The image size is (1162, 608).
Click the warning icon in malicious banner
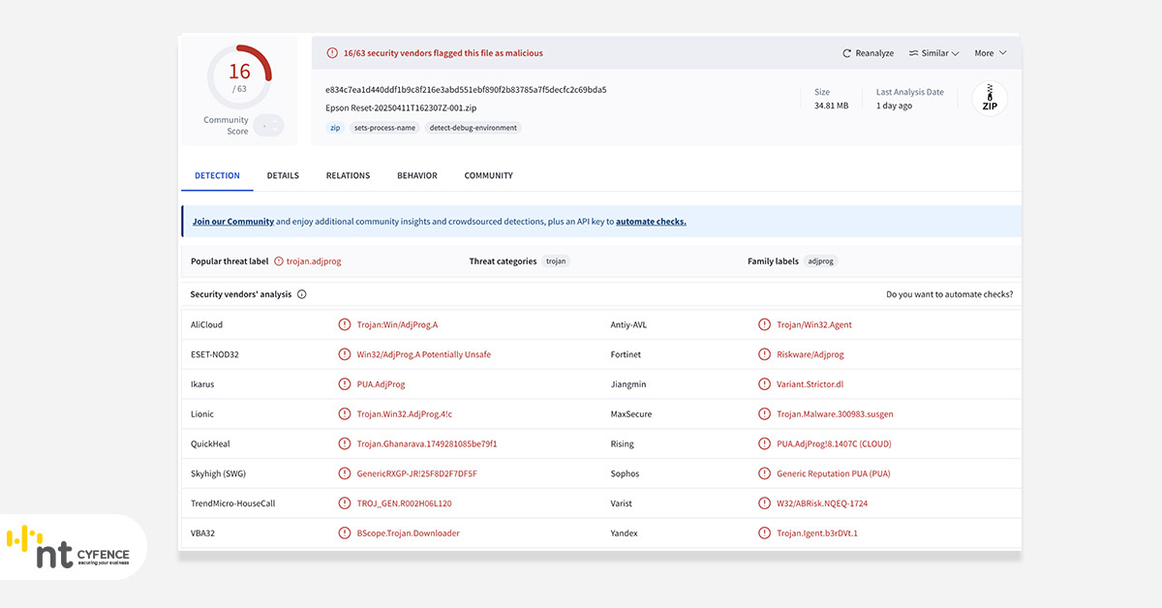[332, 53]
